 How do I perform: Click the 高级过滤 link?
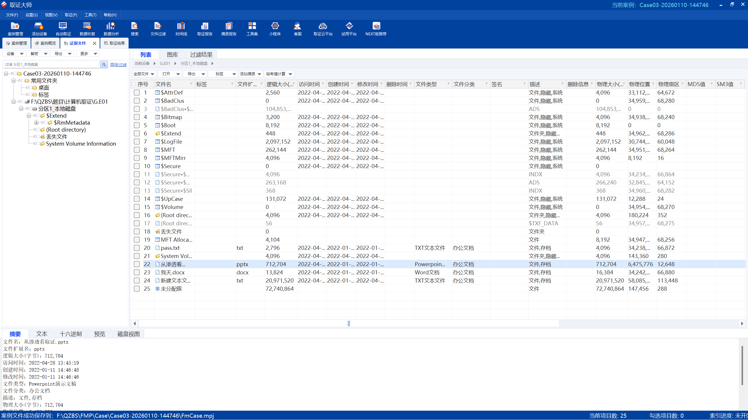118,65
